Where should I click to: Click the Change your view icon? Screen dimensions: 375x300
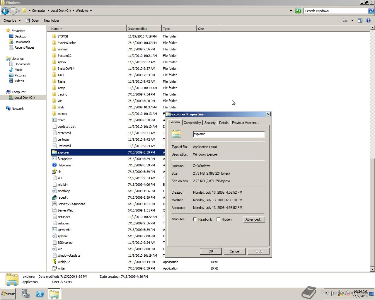[x=345, y=21]
